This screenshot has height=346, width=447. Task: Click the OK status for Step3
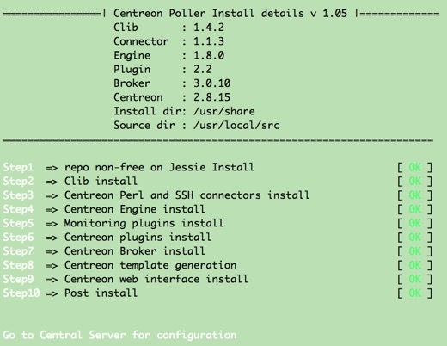tap(415, 195)
